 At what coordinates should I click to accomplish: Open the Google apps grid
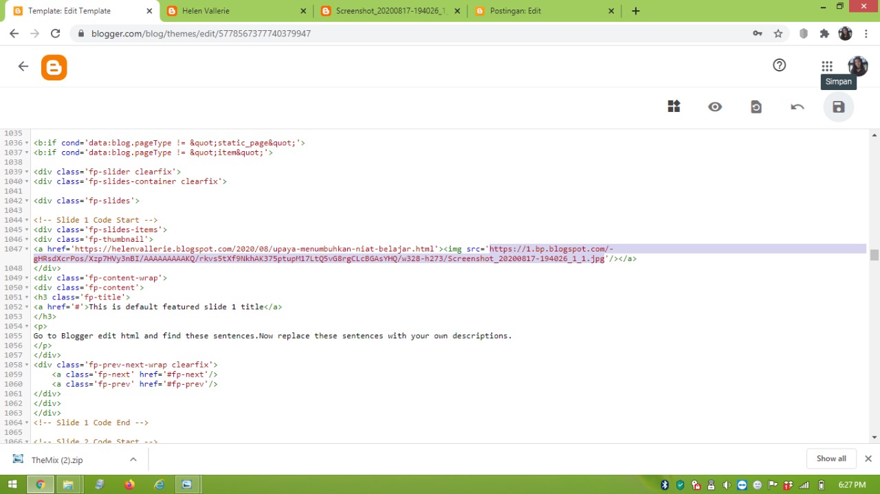tap(827, 66)
